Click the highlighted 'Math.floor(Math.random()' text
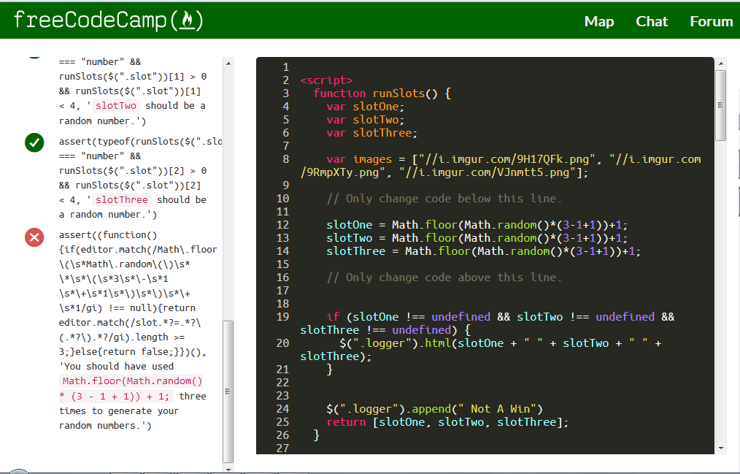The width and height of the screenshot is (740, 474). [132, 381]
